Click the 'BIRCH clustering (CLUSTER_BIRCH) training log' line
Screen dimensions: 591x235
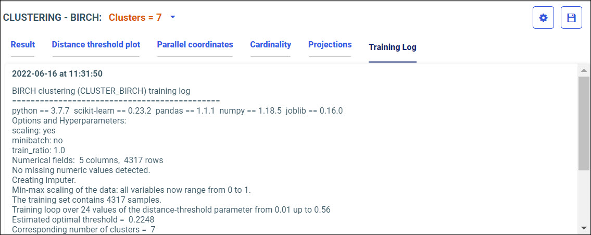[x=101, y=91]
